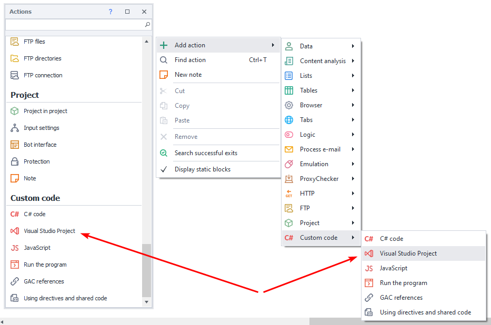Click the Actions panel help question mark
Screen dimensions: 491x325
[111, 12]
